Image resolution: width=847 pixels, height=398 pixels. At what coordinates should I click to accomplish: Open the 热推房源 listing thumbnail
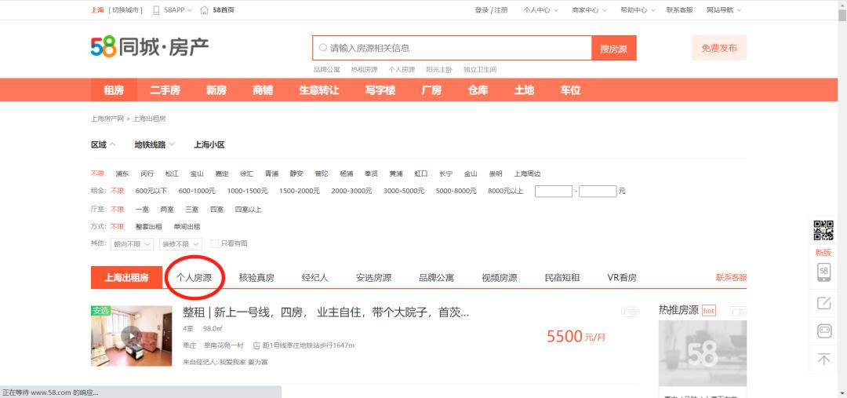click(702, 353)
